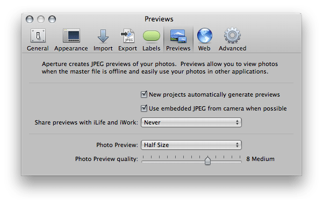Toggle Use embedded JPEG from camera
323x205 pixels.
point(144,108)
